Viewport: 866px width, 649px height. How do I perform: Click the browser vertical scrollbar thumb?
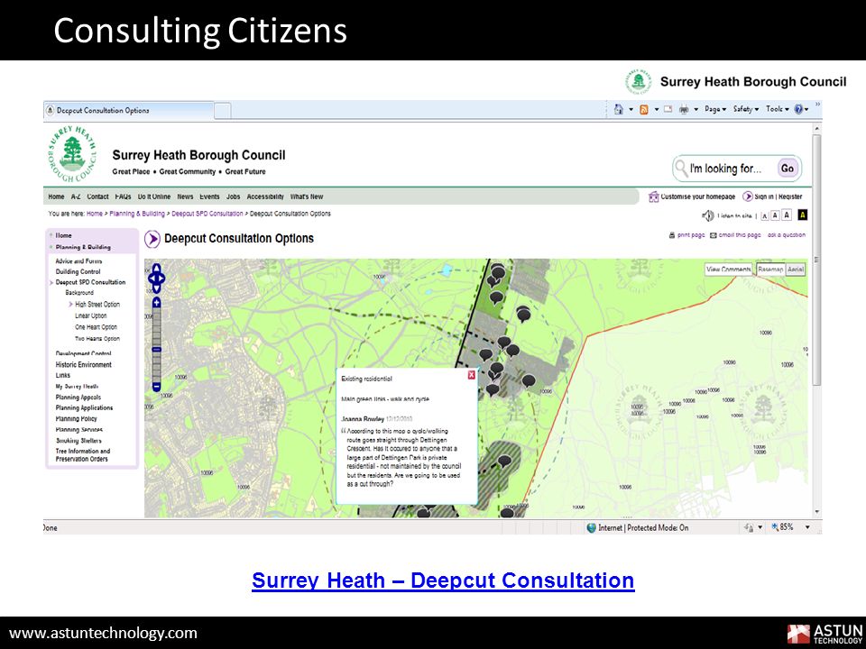[x=817, y=260]
